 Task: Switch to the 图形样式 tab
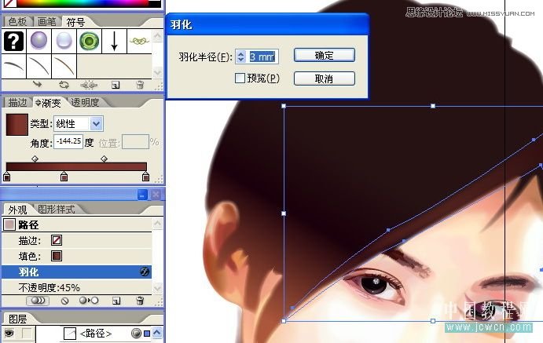pyautogui.click(x=56, y=210)
